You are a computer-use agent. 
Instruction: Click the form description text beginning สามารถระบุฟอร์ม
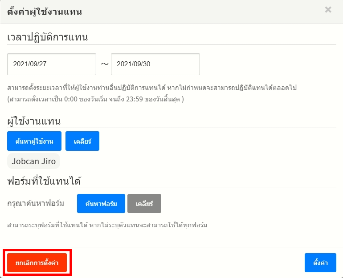click(x=107, y=225)
